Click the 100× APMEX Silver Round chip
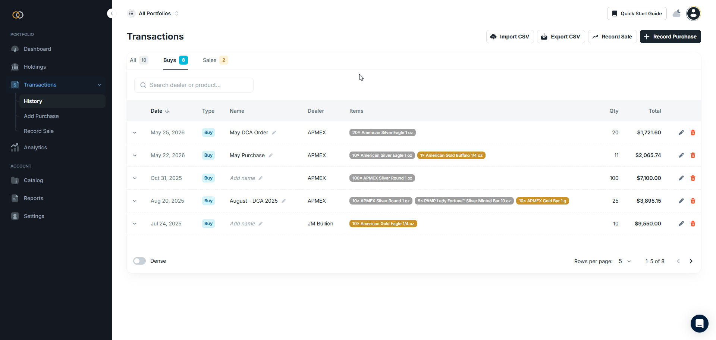 click(382, 178)
